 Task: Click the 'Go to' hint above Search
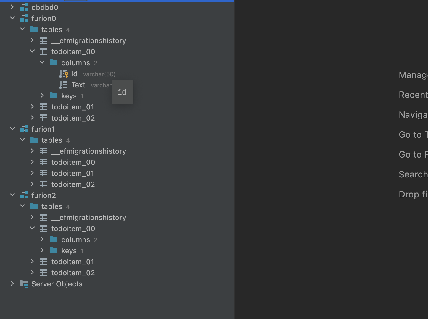pos(413,155)
